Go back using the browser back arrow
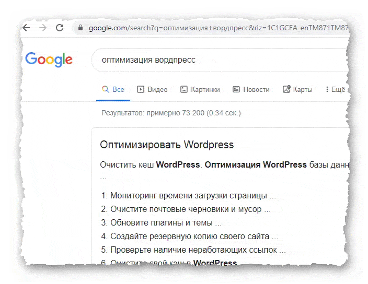This screenshot has height=284, width=368. coord(26,28)
